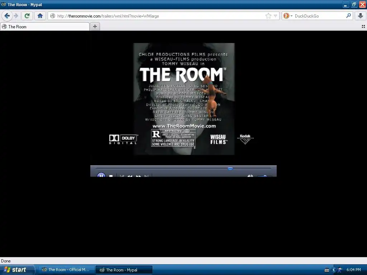Open the downloads arrow button
This screenshot has height=275, width=367.
click(x=361, y=16)
